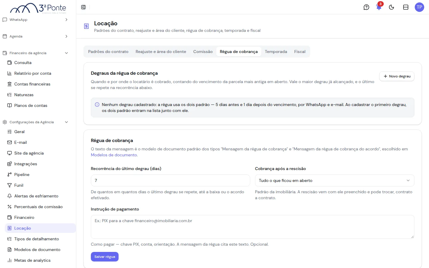Open Modelos de documento sidebar item

pos(41,250)
